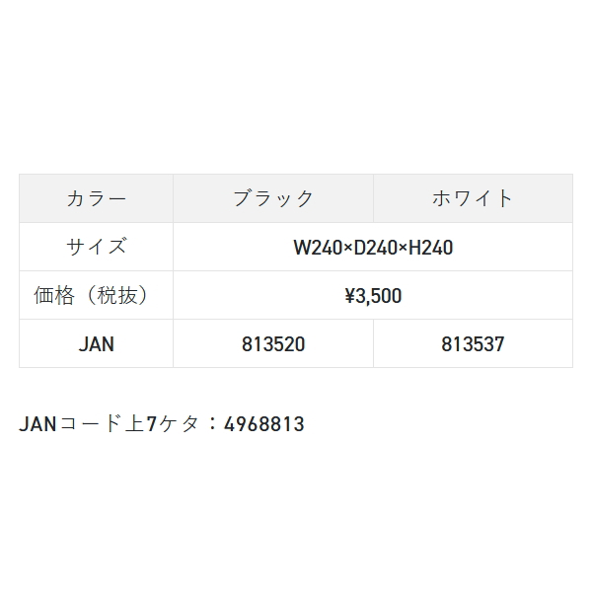The image size is (592, 592).
Task: Click the W240×D240×H240 size value
Action: tap(373, 248)
